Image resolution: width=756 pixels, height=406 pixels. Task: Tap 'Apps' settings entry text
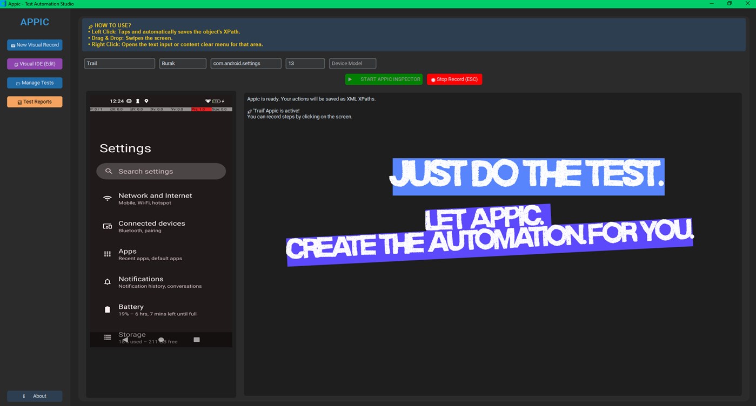pyautogui.click(x=128, y=251)
